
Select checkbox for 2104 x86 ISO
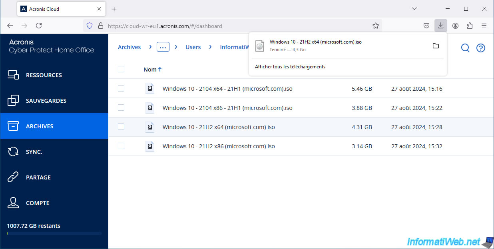pyautogui.click(x=121, y=108)
